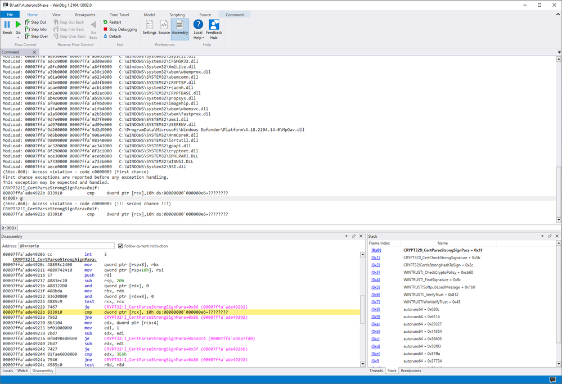Viewport: 562px width, 384px height.
Task: Click the Stack panel scroll-down arrow
Action: tap(559, 364)
